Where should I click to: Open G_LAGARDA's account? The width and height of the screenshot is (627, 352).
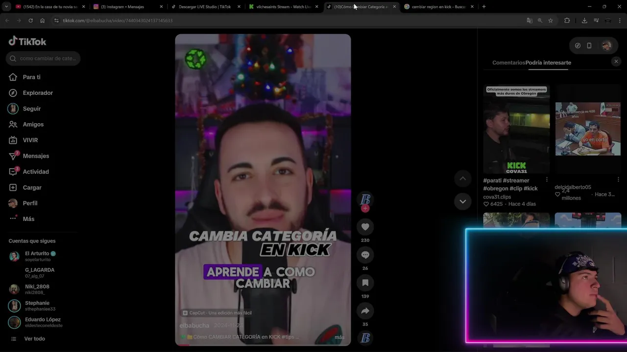[x=39, y=273]
